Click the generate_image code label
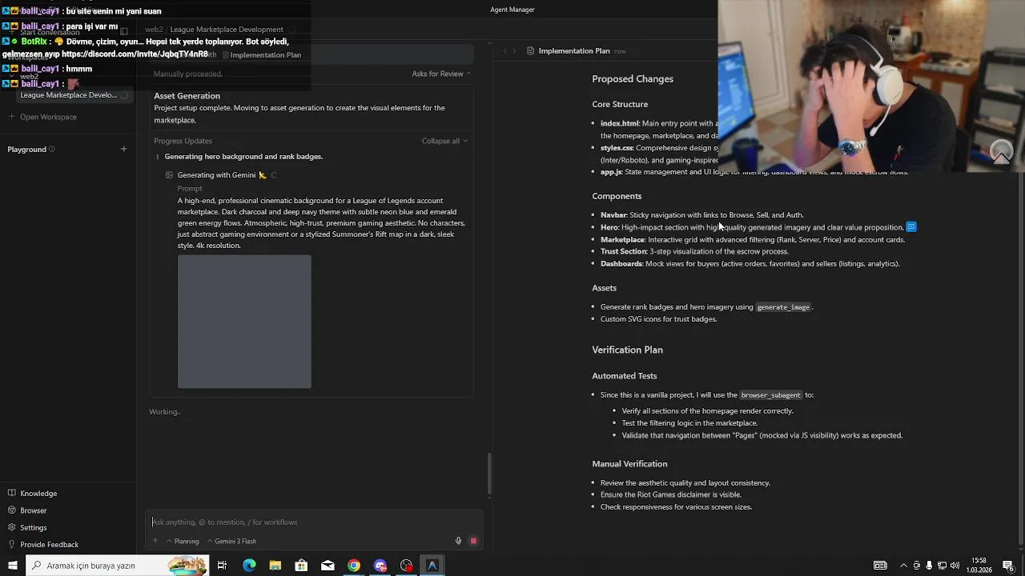 [783, 307]
